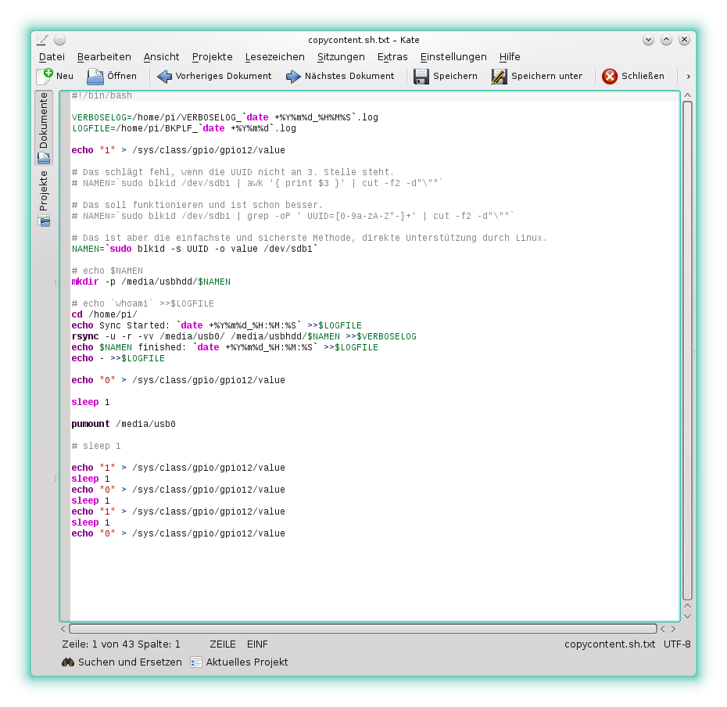Open the Bearbeiten menu
The height and width of the screenshot is (707, 727).
tap(104, 56)
